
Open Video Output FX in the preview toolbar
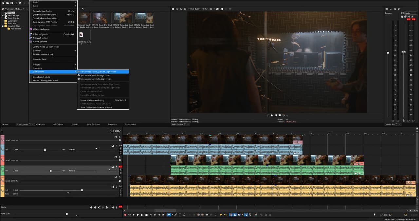(x=181, y=9)
